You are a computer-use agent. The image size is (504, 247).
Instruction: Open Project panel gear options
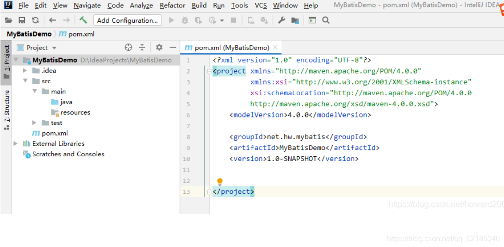[x=159, y=48]
